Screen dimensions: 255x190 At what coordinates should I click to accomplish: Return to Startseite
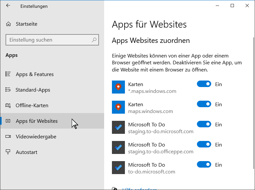pos(52,24)
